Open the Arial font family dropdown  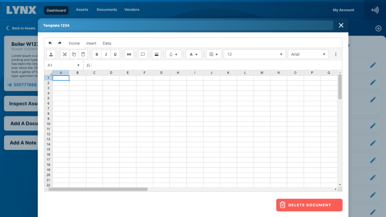[308, 54]
